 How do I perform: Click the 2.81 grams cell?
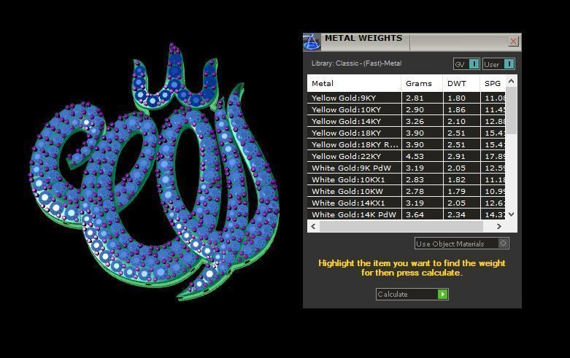pyautogui.click(x=422, y=98)
